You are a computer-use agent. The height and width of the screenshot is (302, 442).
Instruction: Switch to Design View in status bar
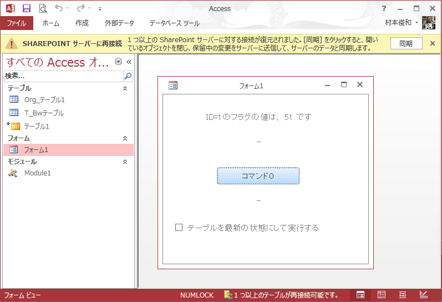[424, 295]
